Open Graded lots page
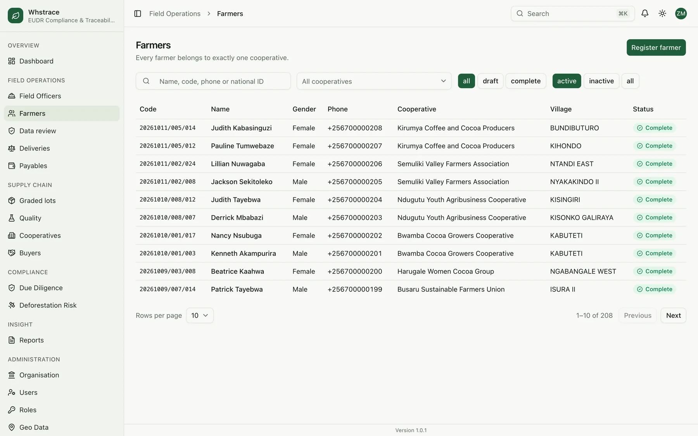The image size is (698, 436). [62, 201]
